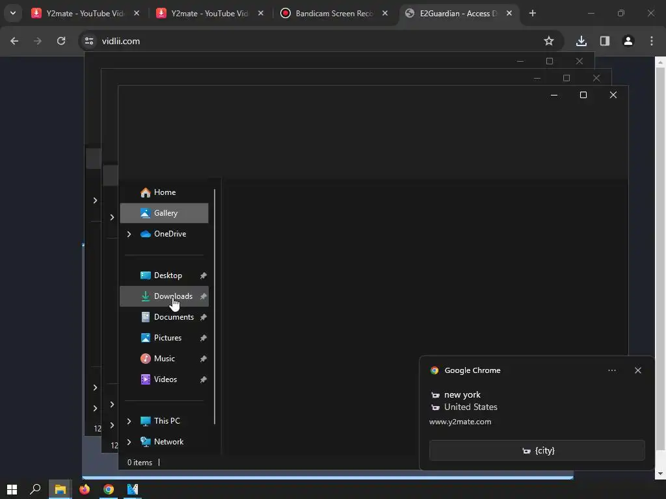Viewport: 666px width, 499px height.
Task: Open OneDrive in Explorer sidebar
Action: click(165, 234)
